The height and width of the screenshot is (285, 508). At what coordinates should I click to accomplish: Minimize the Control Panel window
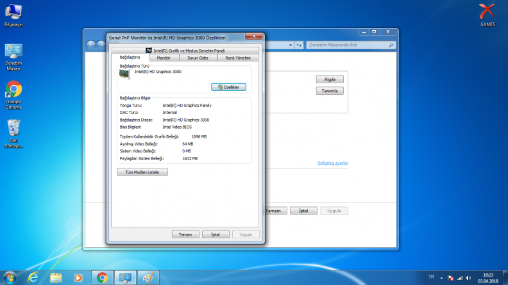click(364, 32)
